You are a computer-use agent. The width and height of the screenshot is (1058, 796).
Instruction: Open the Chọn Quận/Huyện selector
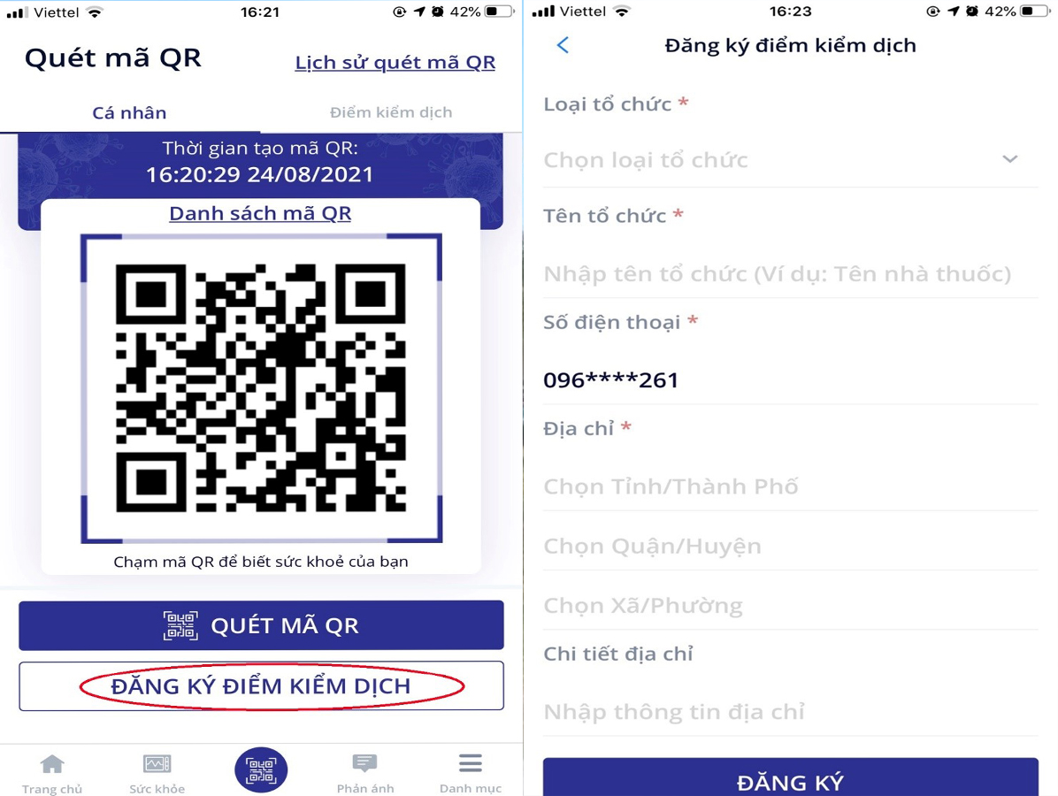pyautogui.click(x=790, y=546)
